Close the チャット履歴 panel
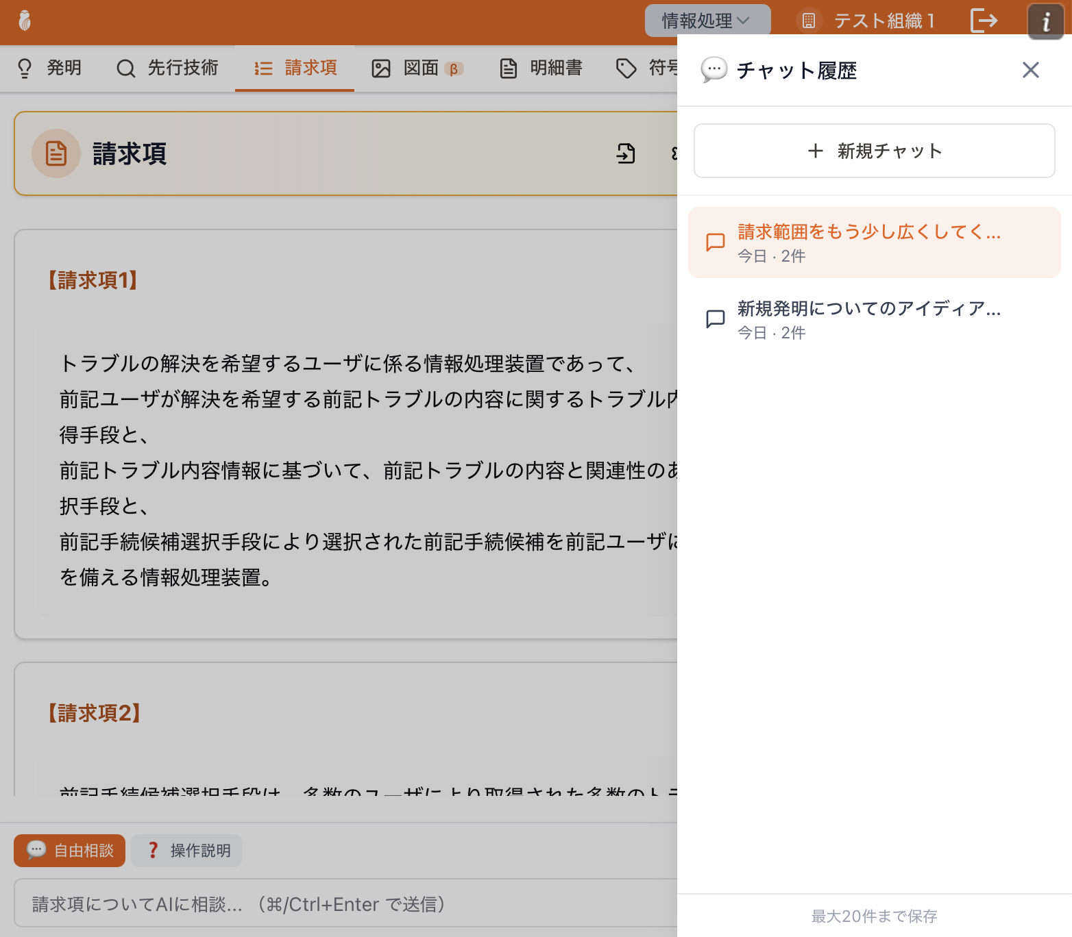This screenshot has width=1072, height=937. pyautogui.click(x=1030, y=70)
